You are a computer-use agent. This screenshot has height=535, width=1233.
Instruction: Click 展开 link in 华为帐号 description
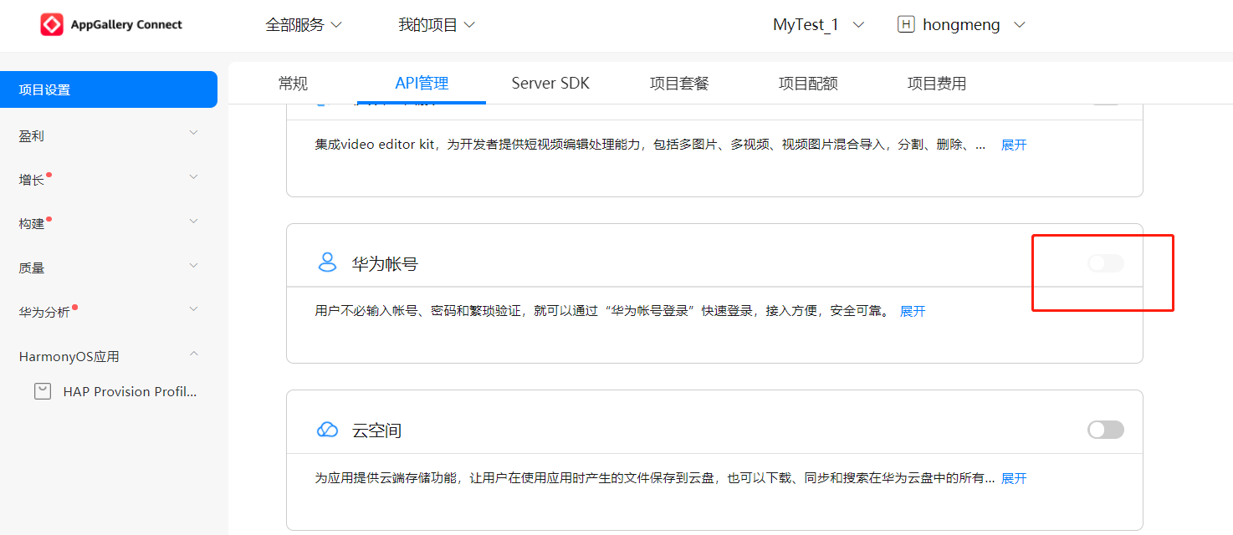pyautogui.click(x=913, y=312)
